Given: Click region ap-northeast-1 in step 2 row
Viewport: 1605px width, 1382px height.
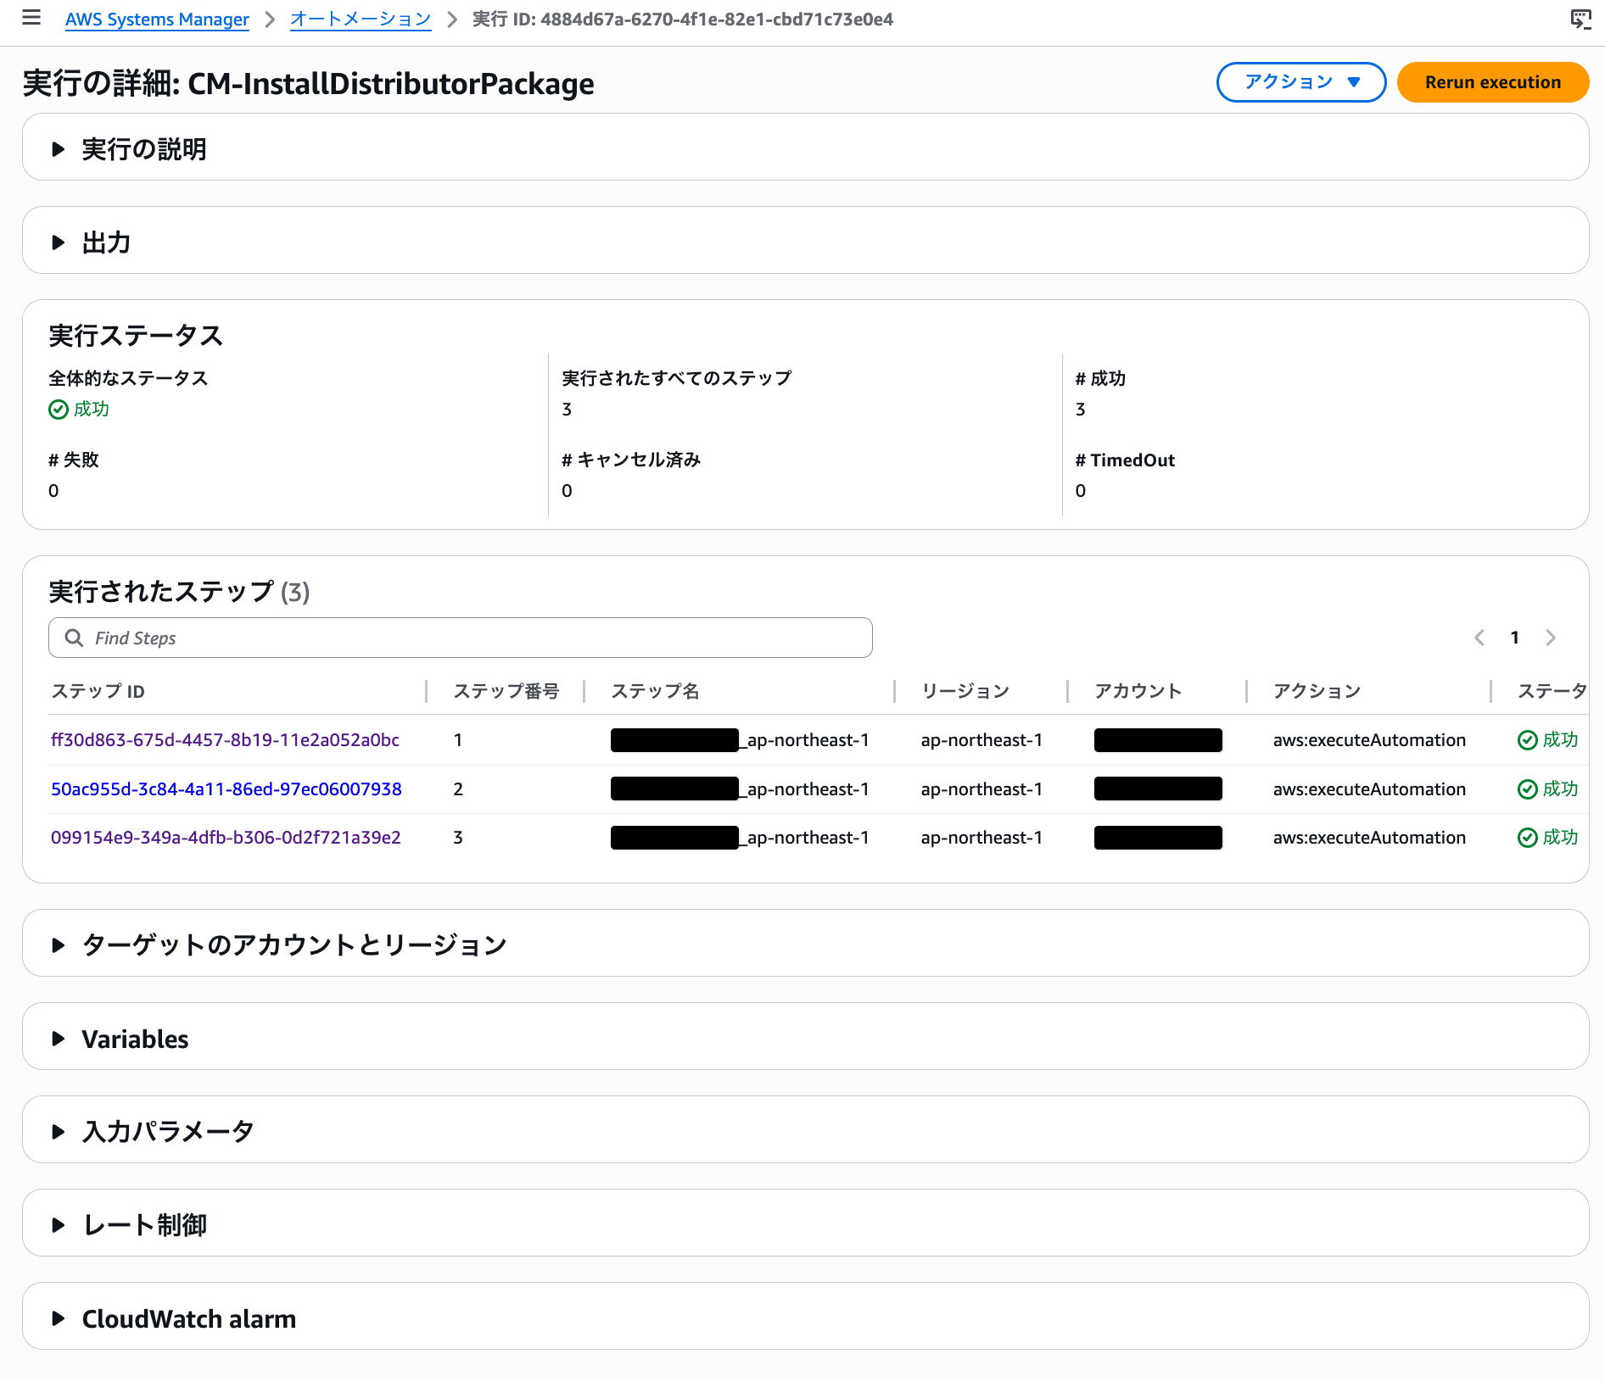Looking at the screenshot, I should (981, 789).
